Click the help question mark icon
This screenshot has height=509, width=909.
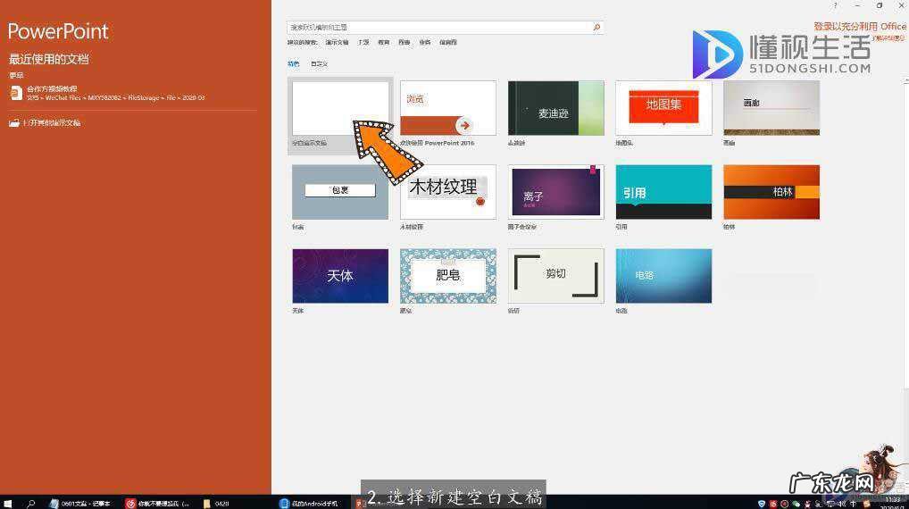(x=836, y=5)
